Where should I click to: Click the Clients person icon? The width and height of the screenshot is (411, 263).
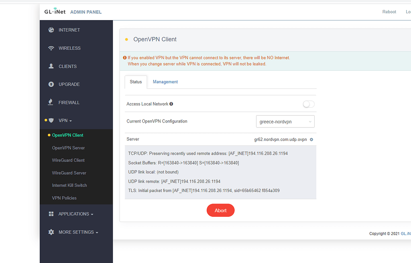click(x=51, y=66)
